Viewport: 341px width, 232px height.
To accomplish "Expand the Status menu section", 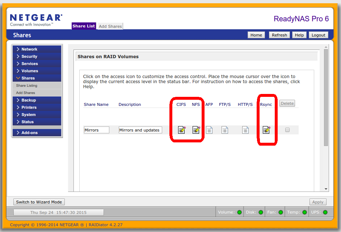I will click(37, 122).
